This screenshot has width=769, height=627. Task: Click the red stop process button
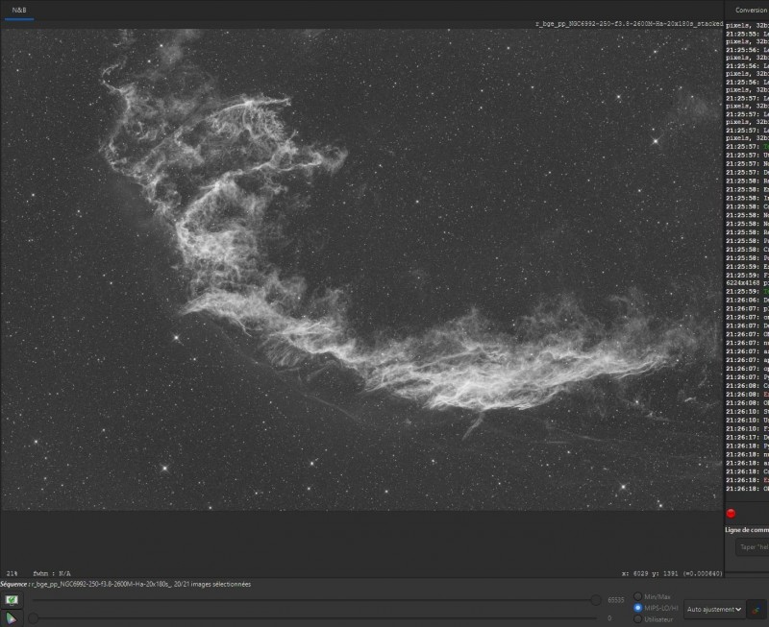(x=731, y=514)
